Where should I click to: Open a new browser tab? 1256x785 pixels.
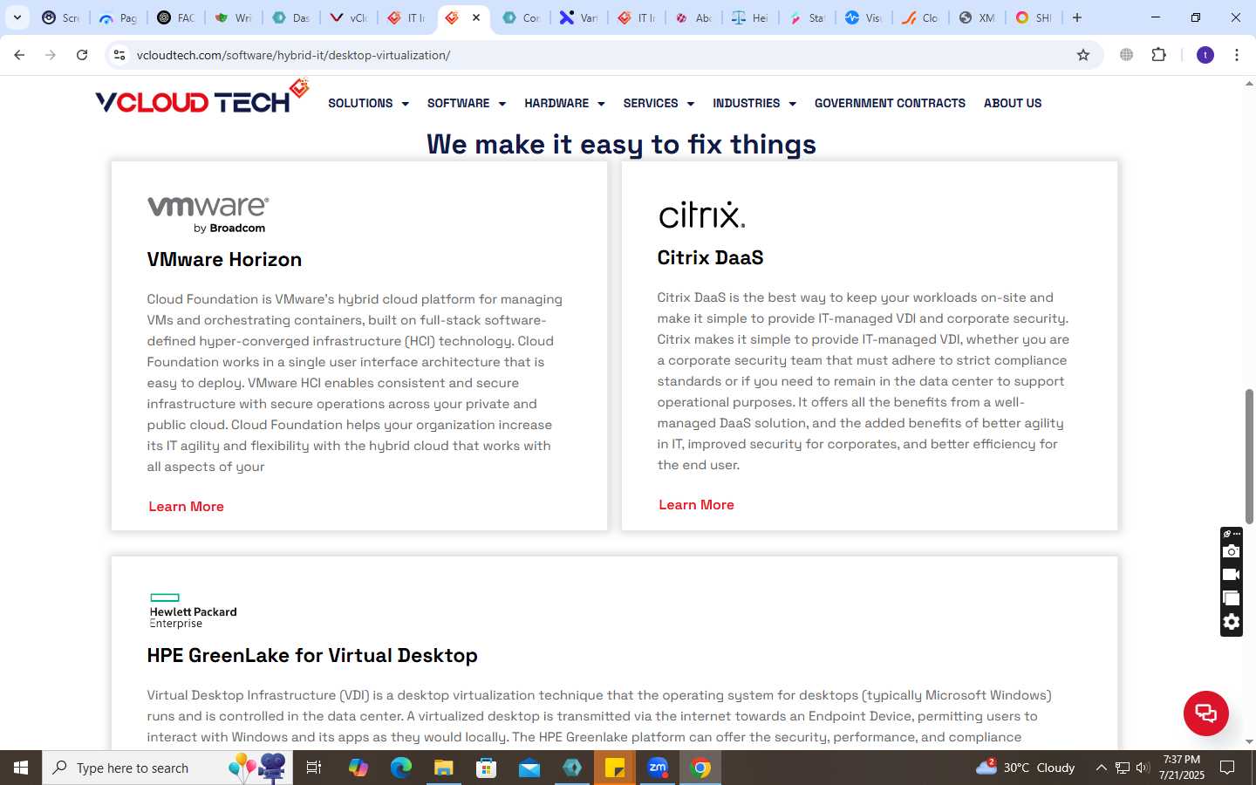coord(1077,17)
